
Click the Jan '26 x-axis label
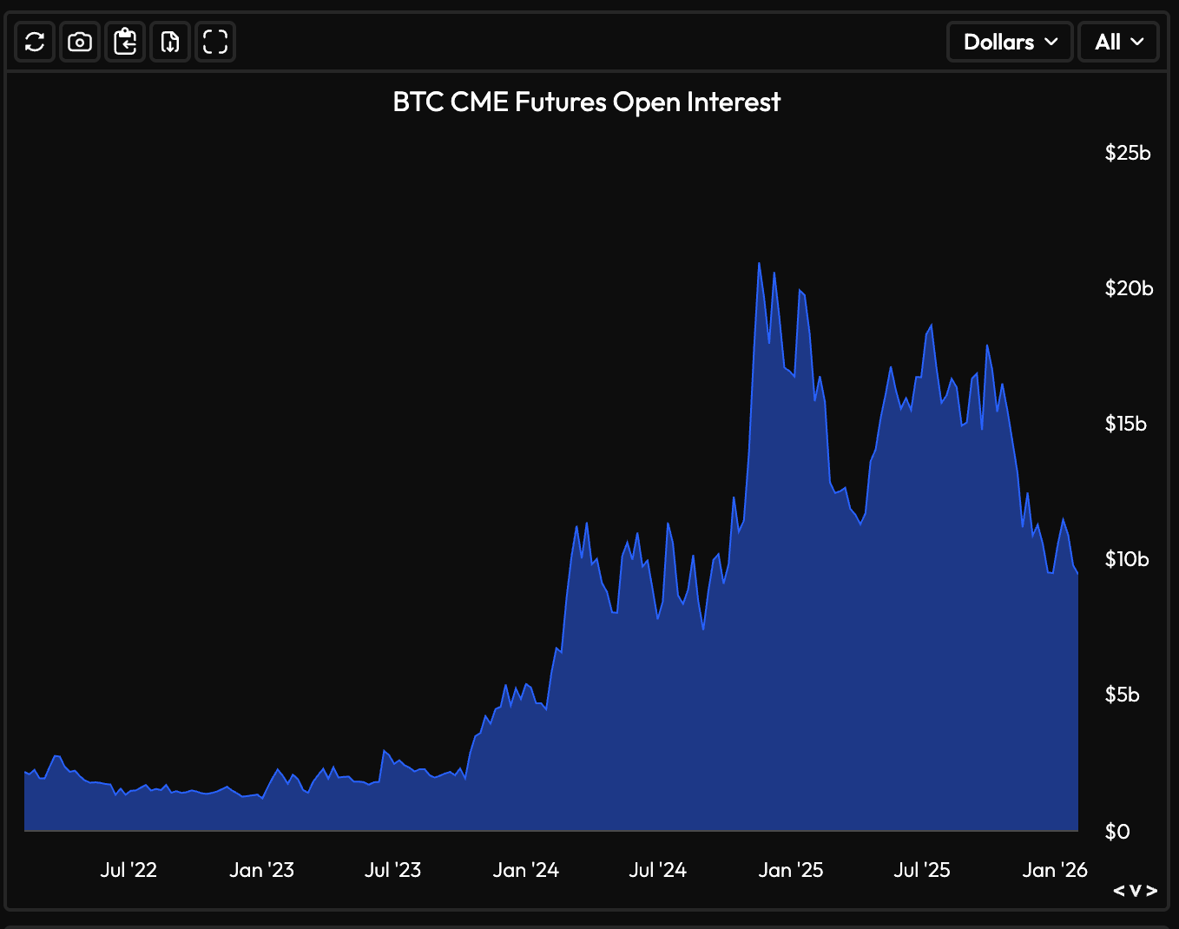coord(1055,870)
